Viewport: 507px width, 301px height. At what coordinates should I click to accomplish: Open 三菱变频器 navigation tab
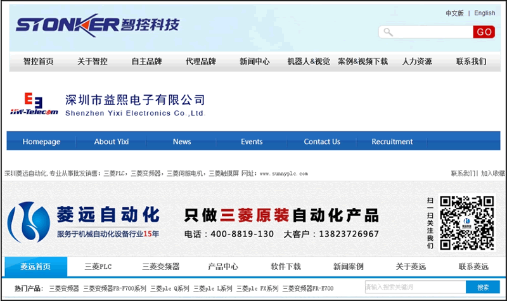[x=161, y=267]
